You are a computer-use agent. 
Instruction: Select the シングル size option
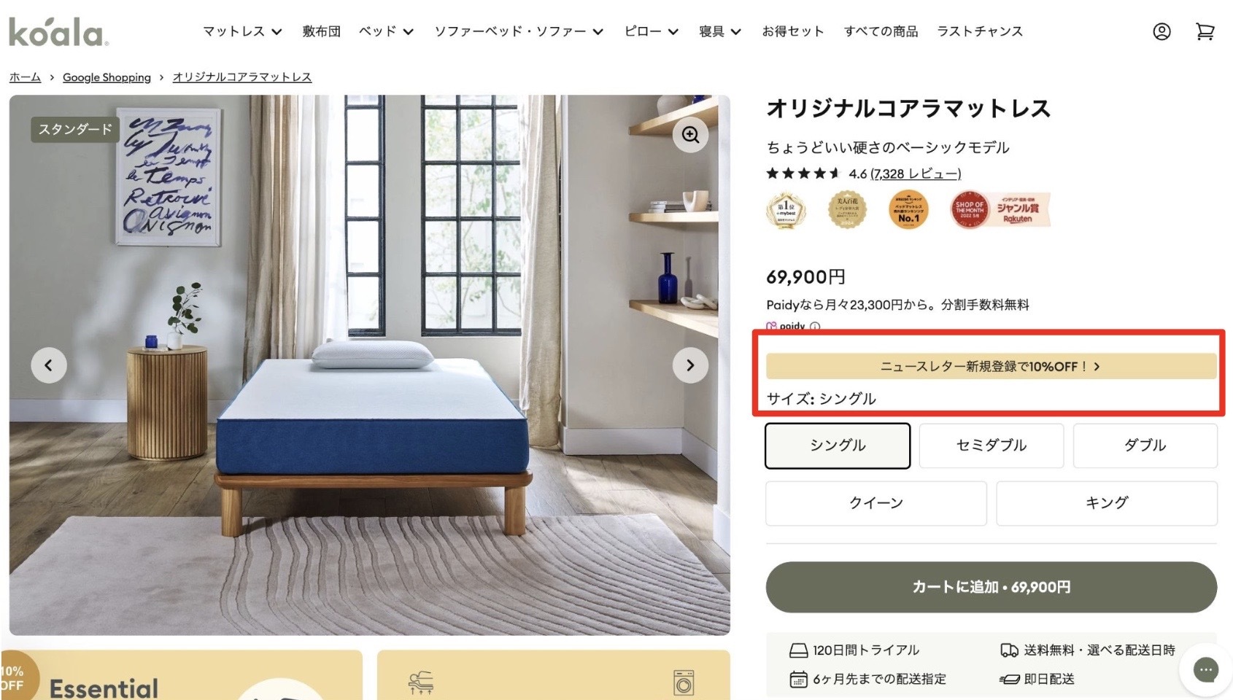coord(838,446)
